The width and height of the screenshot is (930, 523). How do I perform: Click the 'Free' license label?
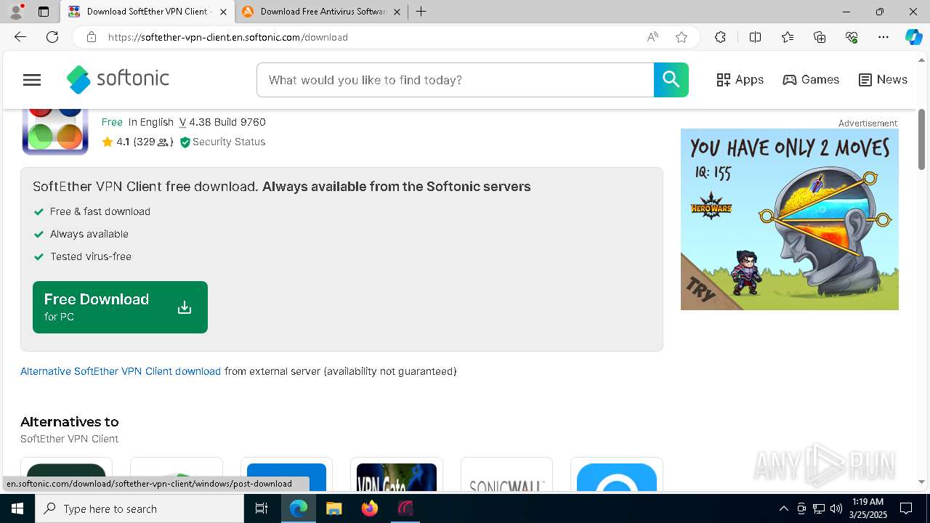pos(112,122)
